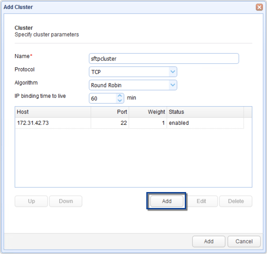The height and width of the screenshot is (254, 267).
Task: Confirm with the Add button beside Cancel
Action: (x=209, y=242)
